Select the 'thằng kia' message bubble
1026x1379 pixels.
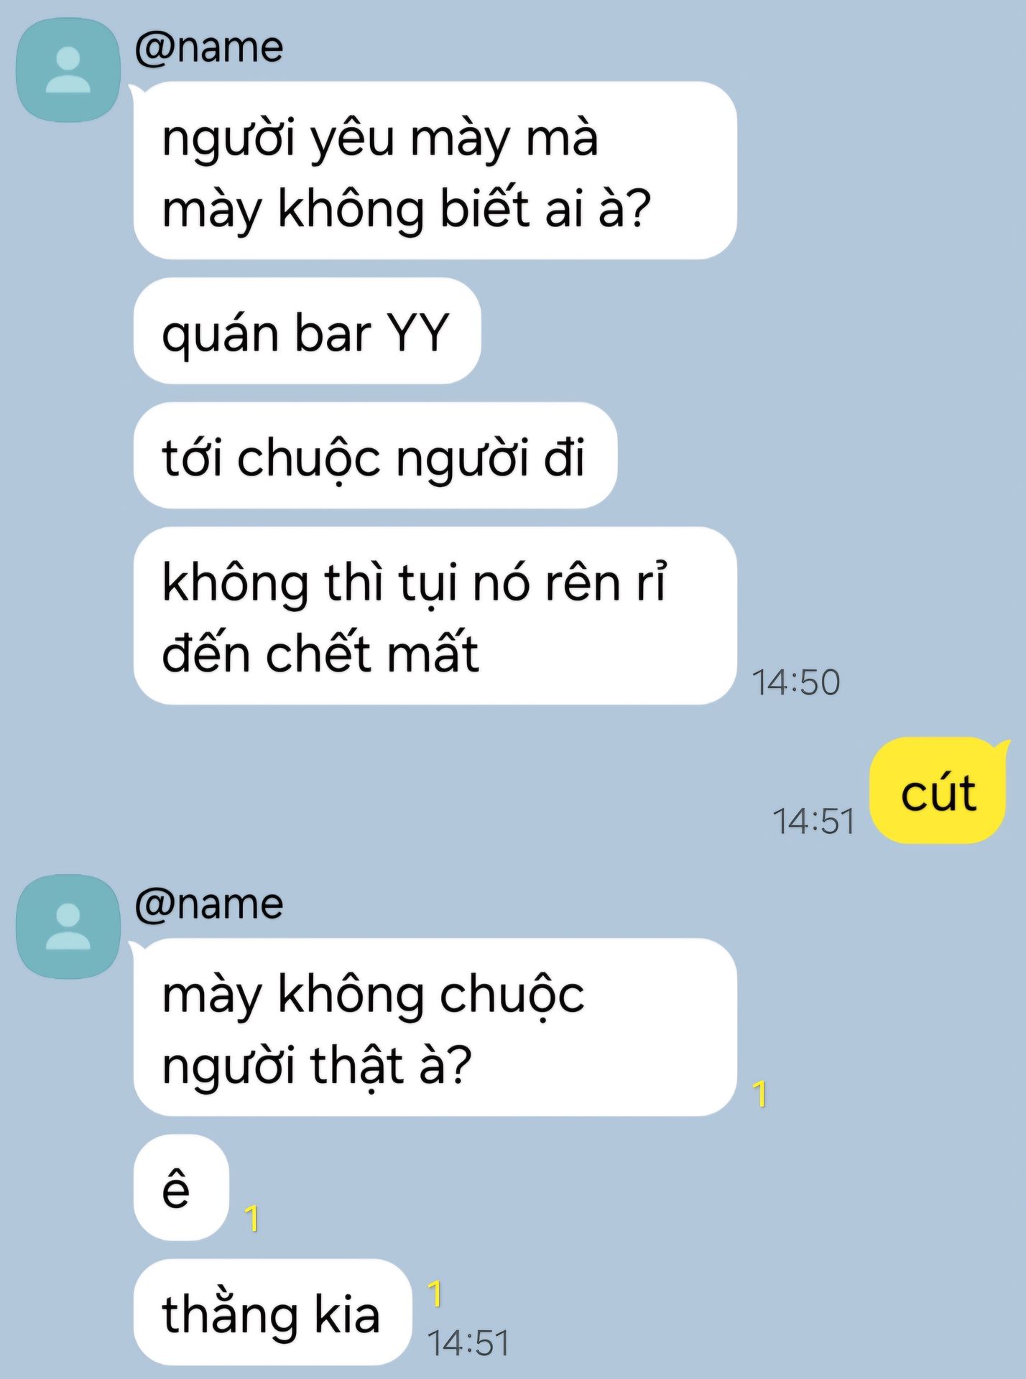tap(272, 1312)
